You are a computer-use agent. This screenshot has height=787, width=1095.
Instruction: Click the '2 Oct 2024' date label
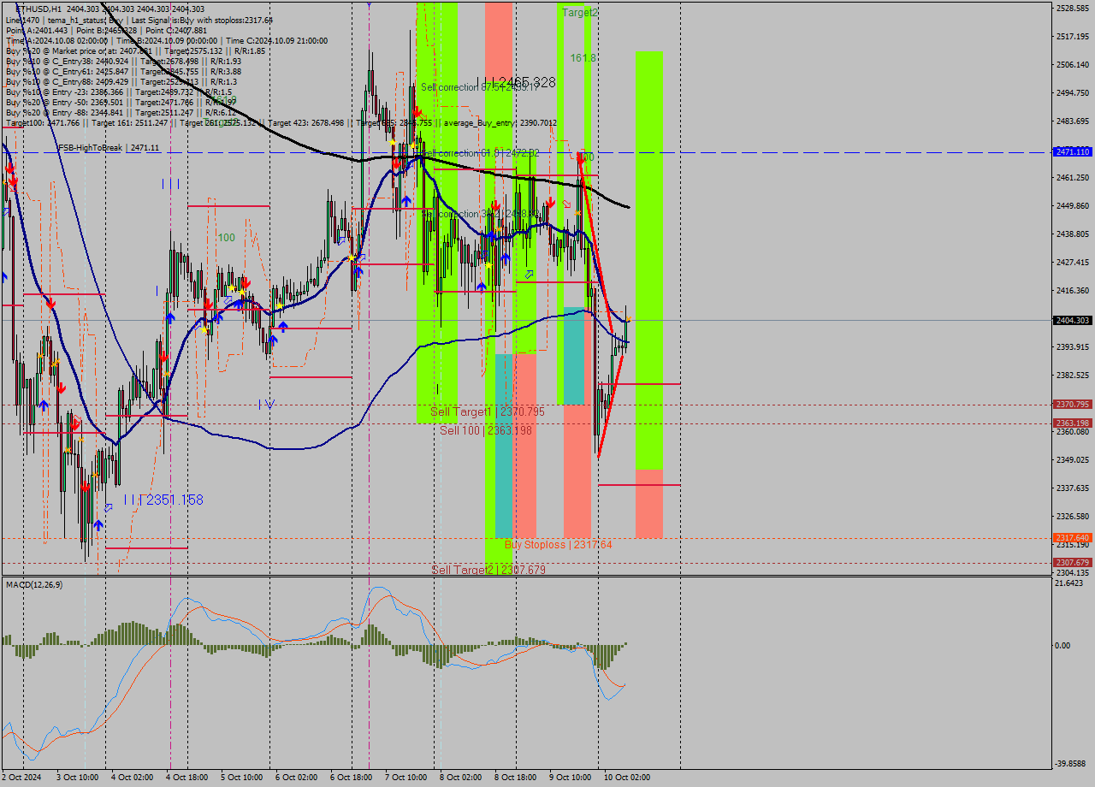coord(21,778)
